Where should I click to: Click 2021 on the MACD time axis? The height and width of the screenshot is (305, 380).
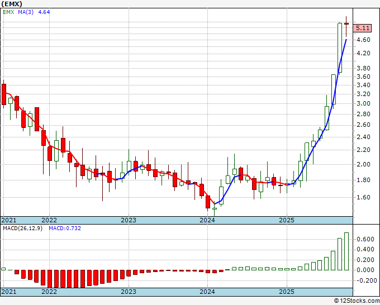(x=9, y=292)
